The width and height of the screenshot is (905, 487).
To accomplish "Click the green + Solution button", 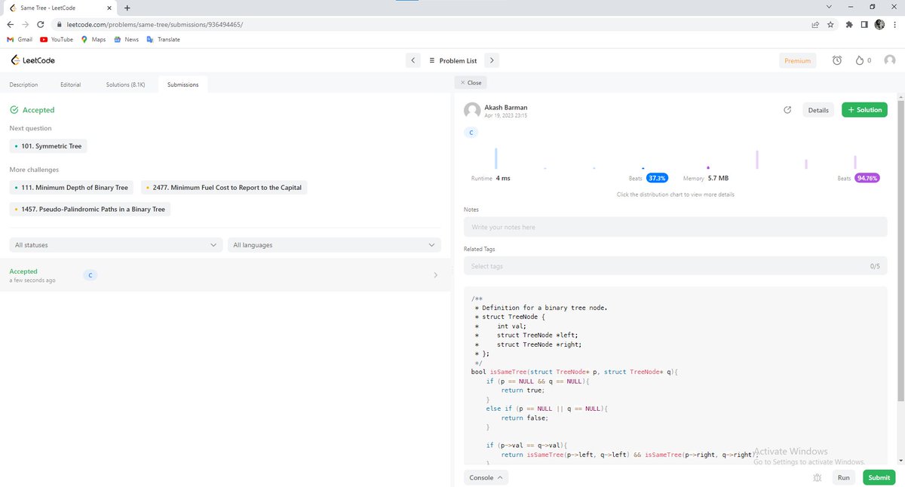I will (x=864, y=110).
